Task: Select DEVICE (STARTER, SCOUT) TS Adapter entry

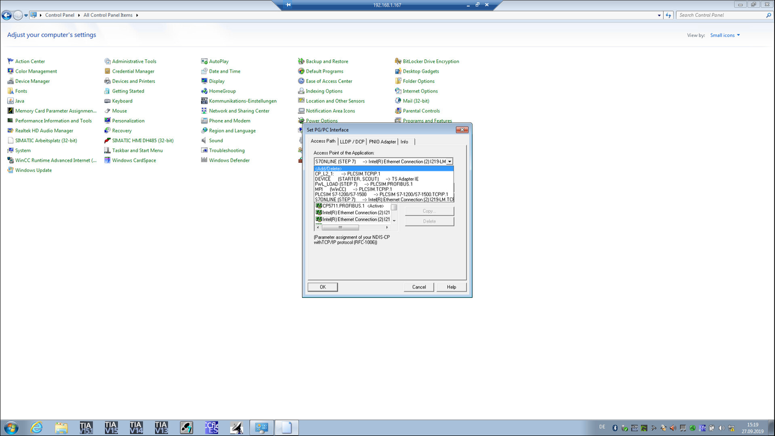Action: [384, 179]
